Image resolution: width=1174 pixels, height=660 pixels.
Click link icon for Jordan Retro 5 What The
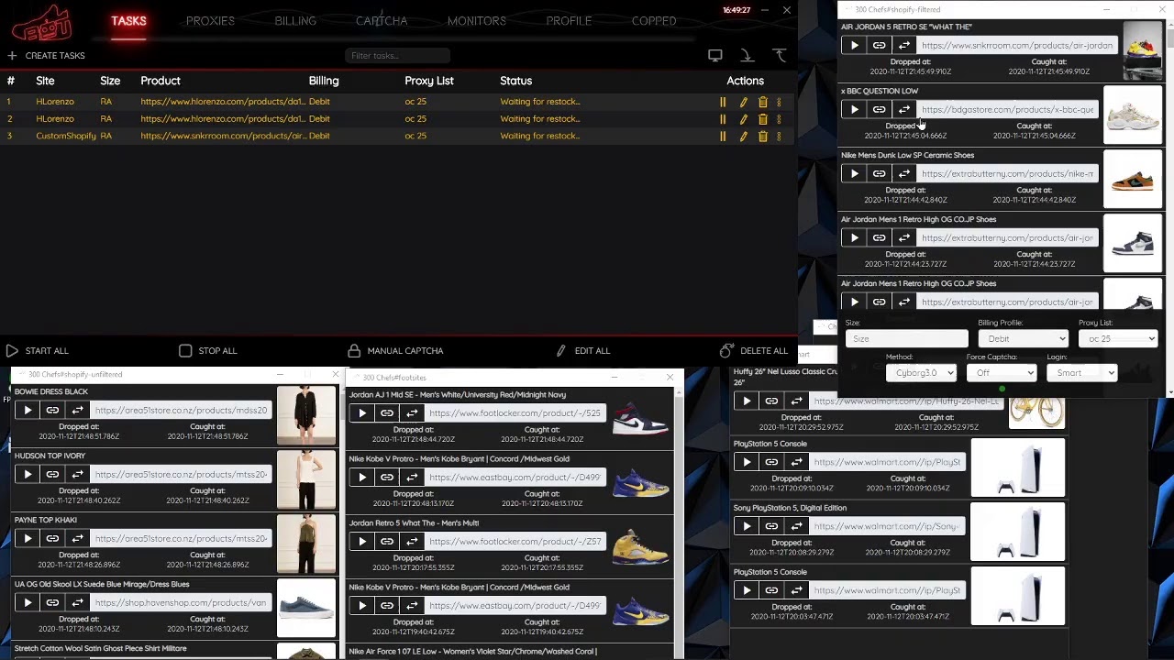387,541
